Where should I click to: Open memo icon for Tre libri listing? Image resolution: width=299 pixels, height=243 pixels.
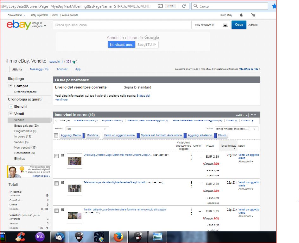[62, 210]
